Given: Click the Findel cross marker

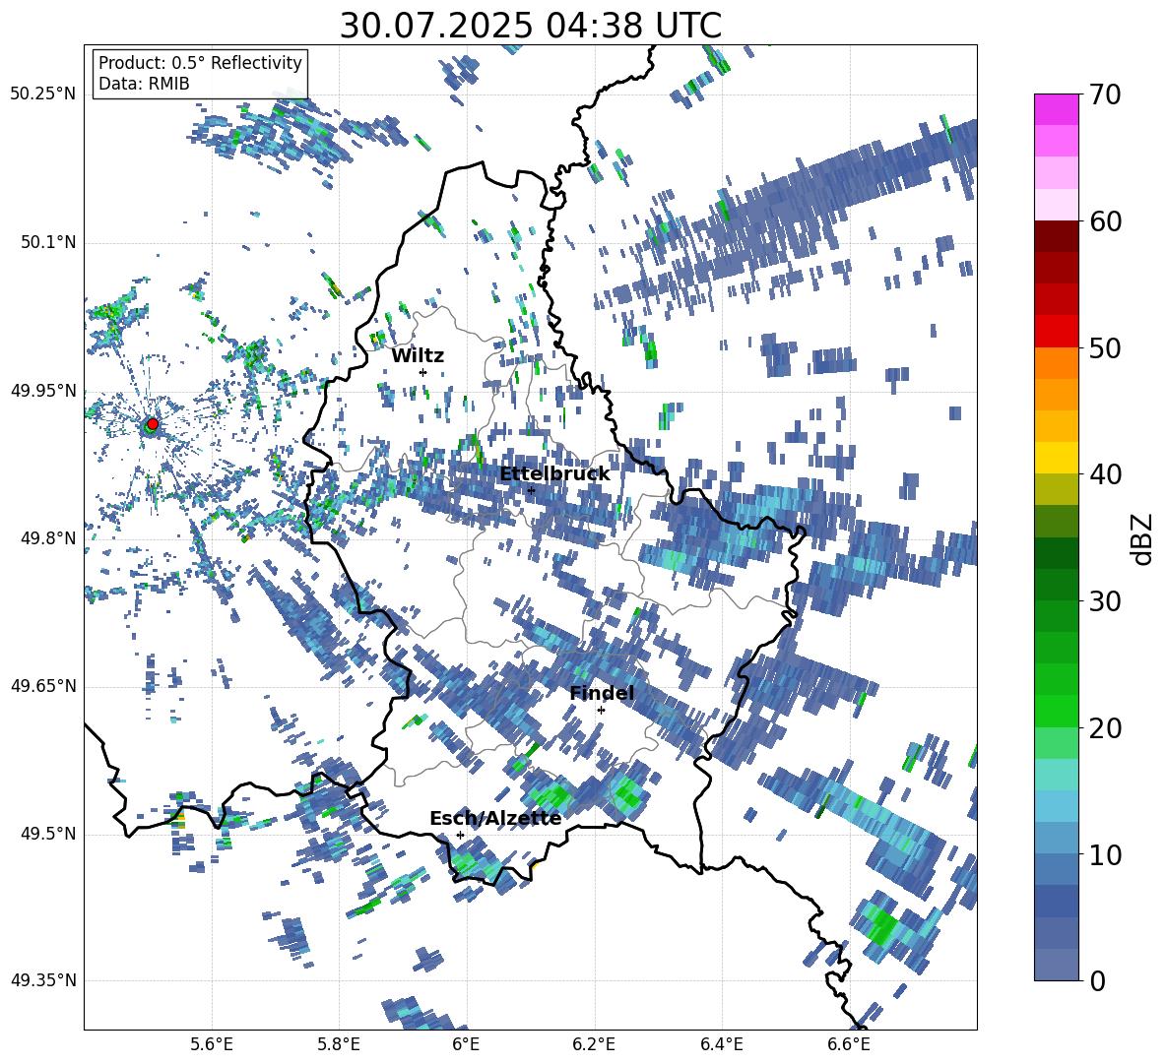Looking at the screenshot, I should tap(601, 711).
